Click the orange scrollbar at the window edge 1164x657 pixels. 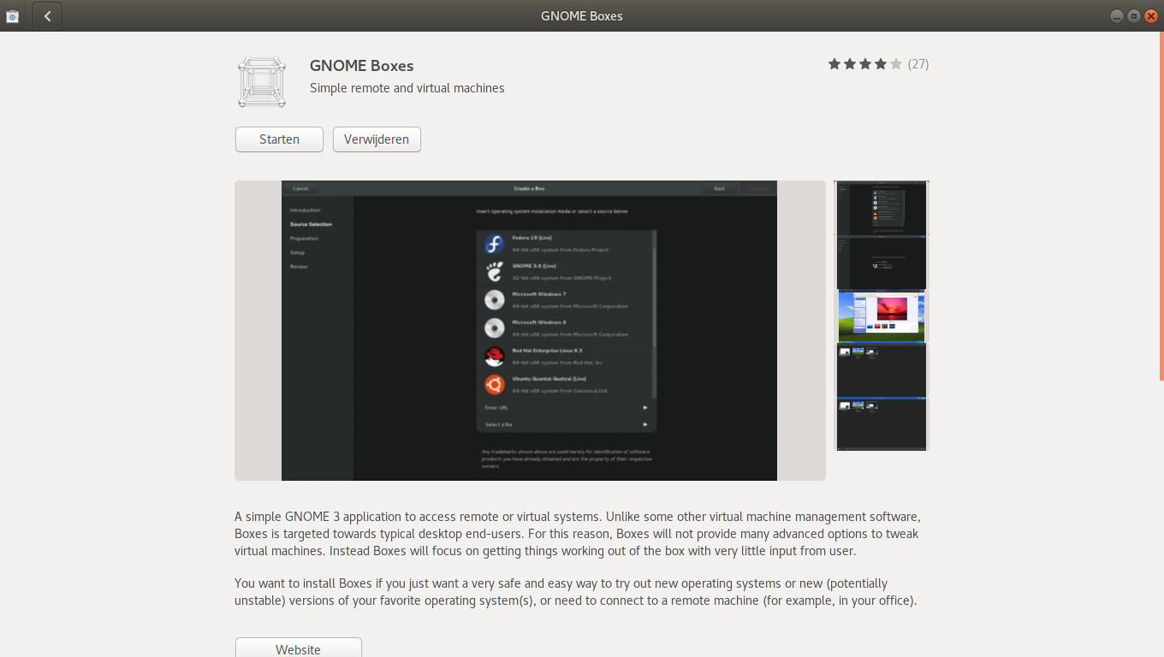[1161, 206]
